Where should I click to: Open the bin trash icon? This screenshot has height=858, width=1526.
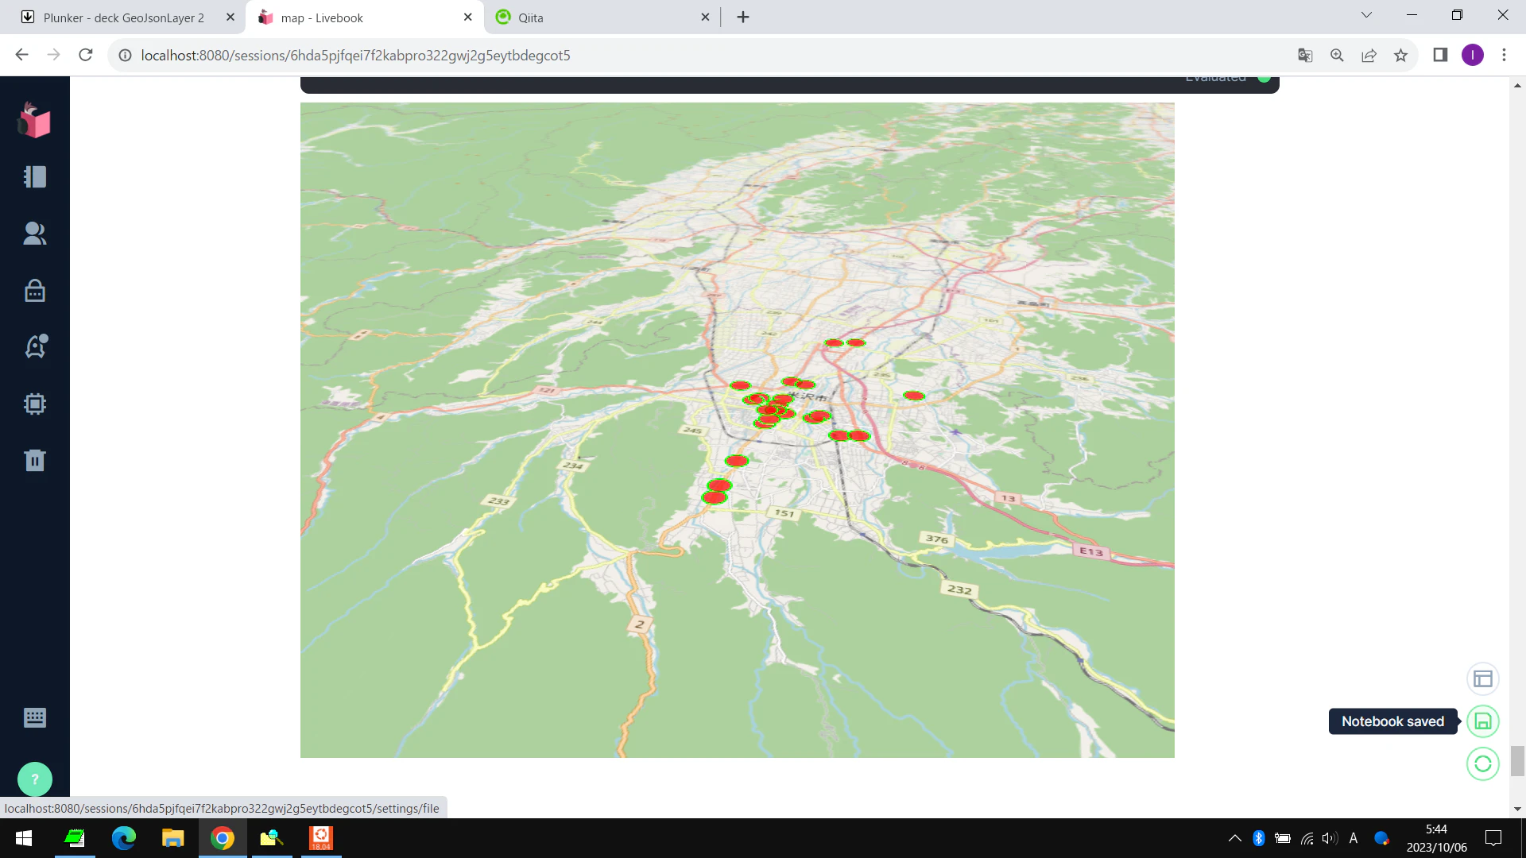35,460
